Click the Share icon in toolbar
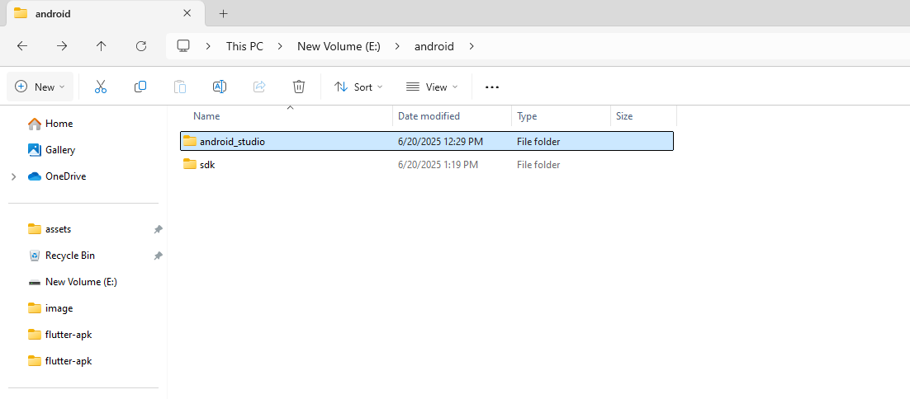This screenshot has width=910, height=399. (258, 87)
